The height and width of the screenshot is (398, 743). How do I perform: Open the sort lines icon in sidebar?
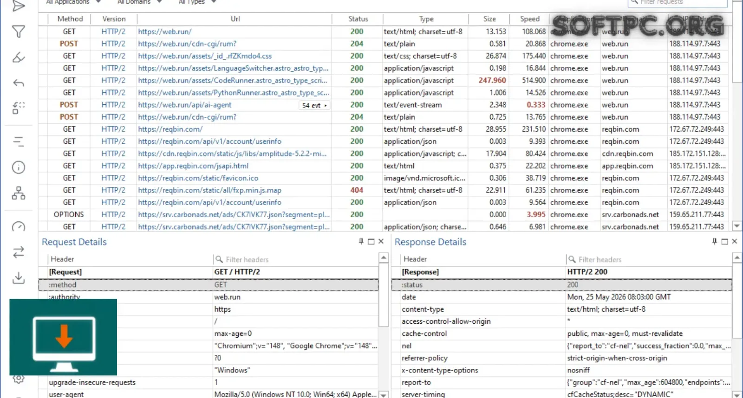(18, 141)
